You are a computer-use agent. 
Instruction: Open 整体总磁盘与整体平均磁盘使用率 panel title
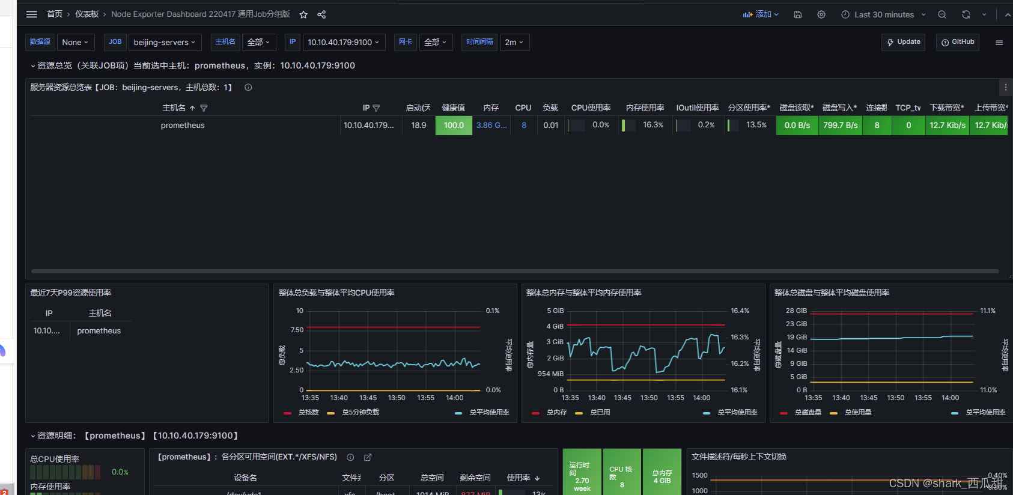point(832,293)
